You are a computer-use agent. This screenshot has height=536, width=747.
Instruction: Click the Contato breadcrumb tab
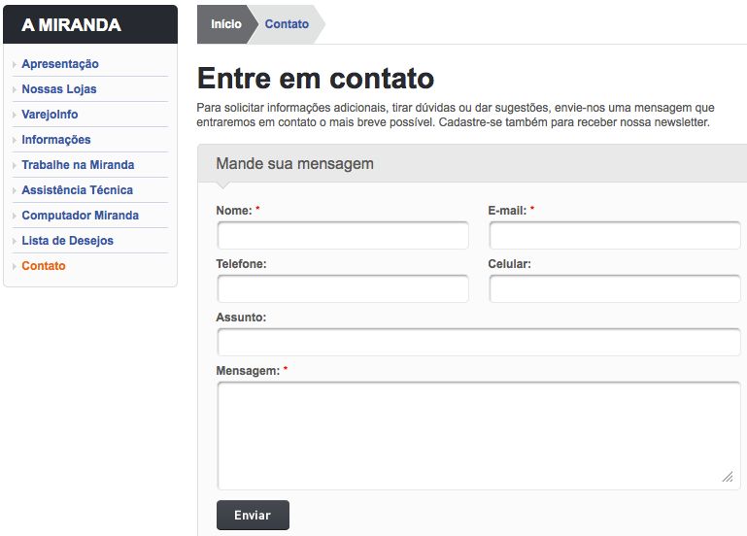[287, 24]
